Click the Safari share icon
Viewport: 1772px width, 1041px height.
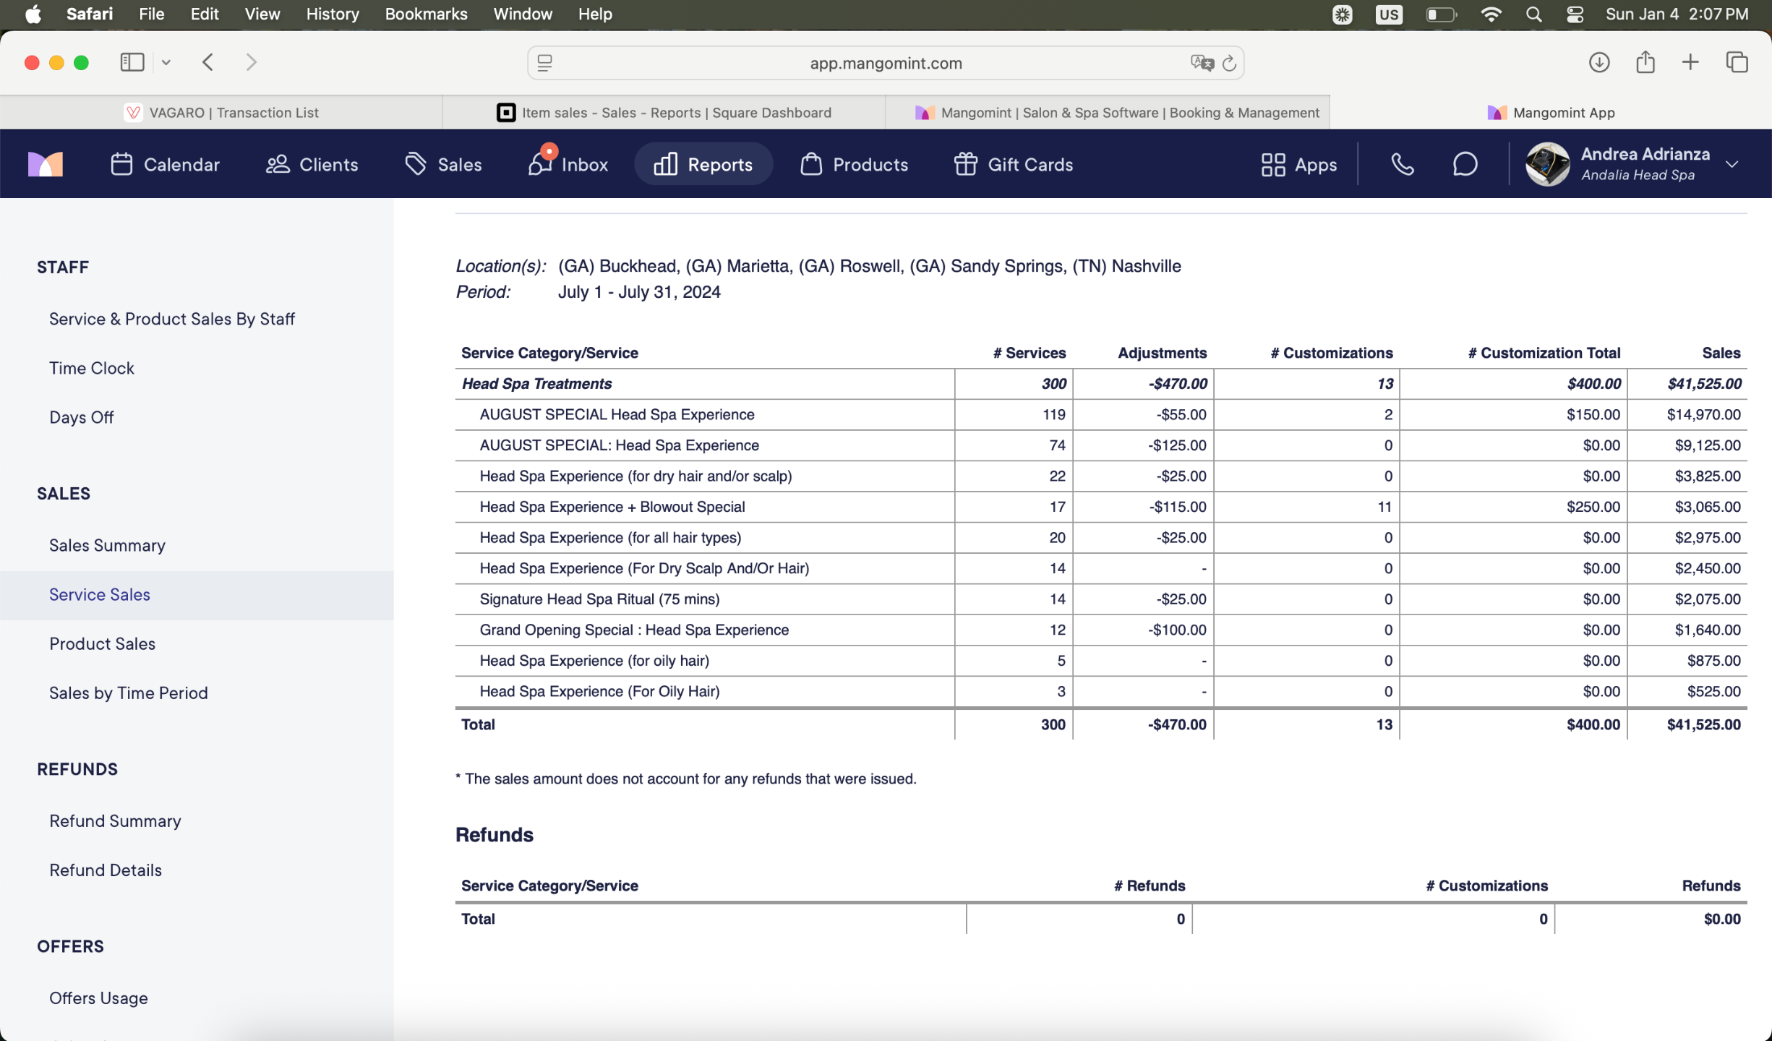coord(1645,62)
